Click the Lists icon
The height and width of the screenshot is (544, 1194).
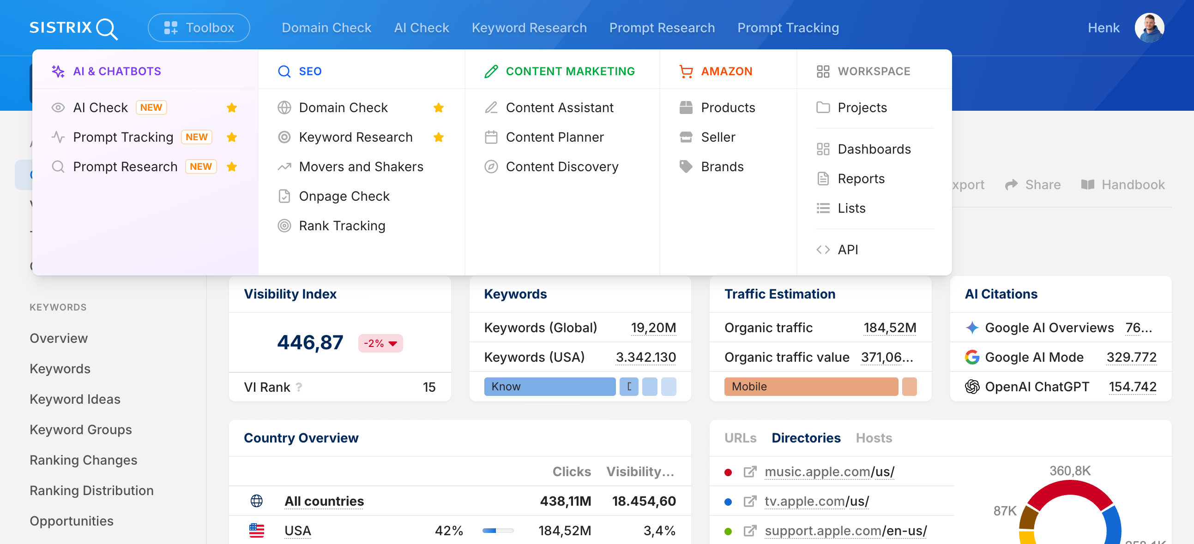pyautogui.click(x=823, y=209)
